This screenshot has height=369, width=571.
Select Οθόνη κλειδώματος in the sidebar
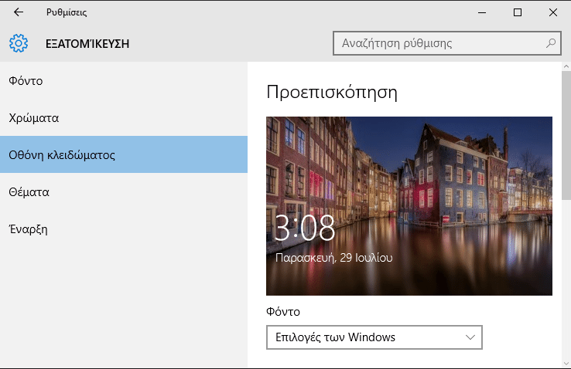(x=124, y=154)
